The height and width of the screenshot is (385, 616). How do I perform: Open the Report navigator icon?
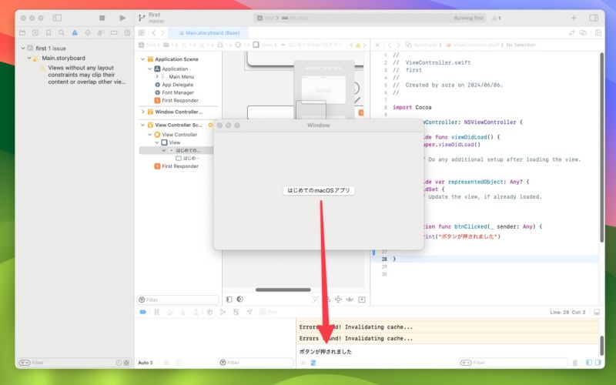tap(127, 32)
